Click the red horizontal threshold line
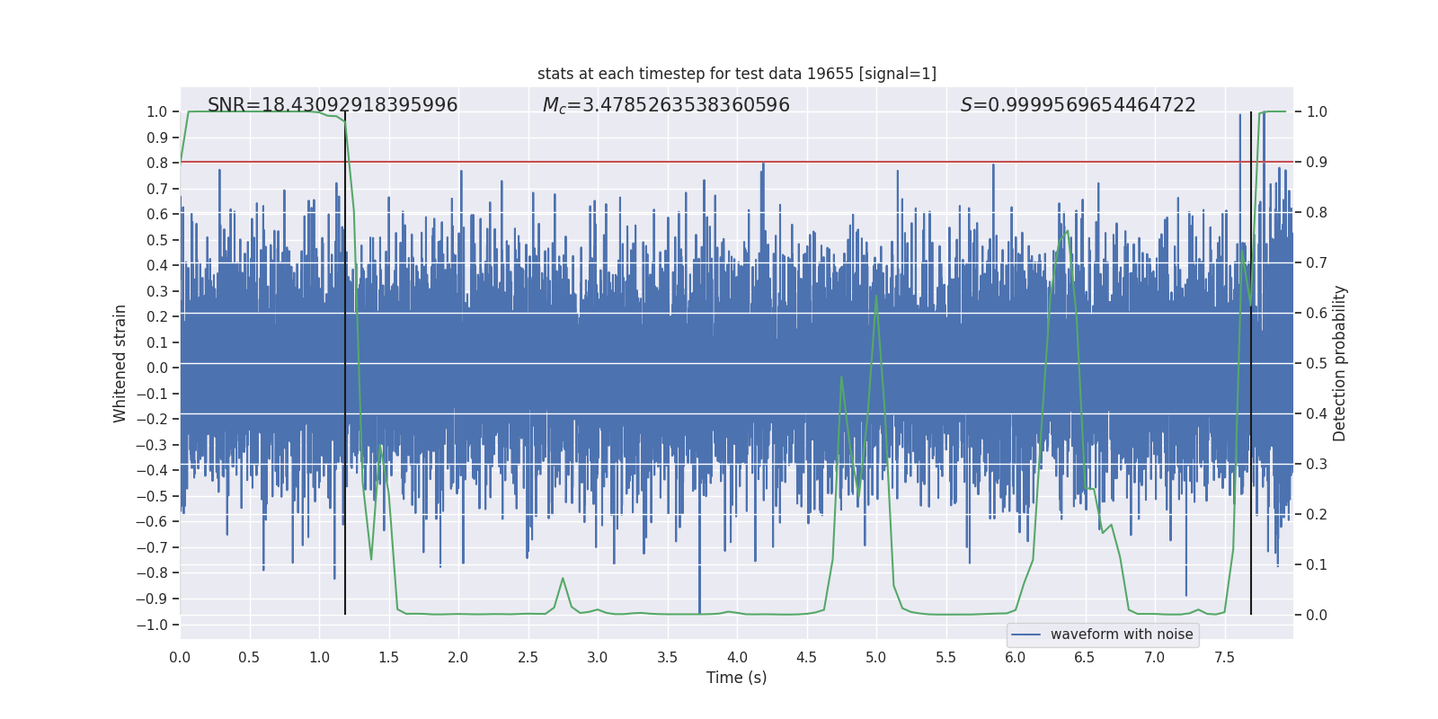The height and width of the screenshot is (719, 1438). 737,162
